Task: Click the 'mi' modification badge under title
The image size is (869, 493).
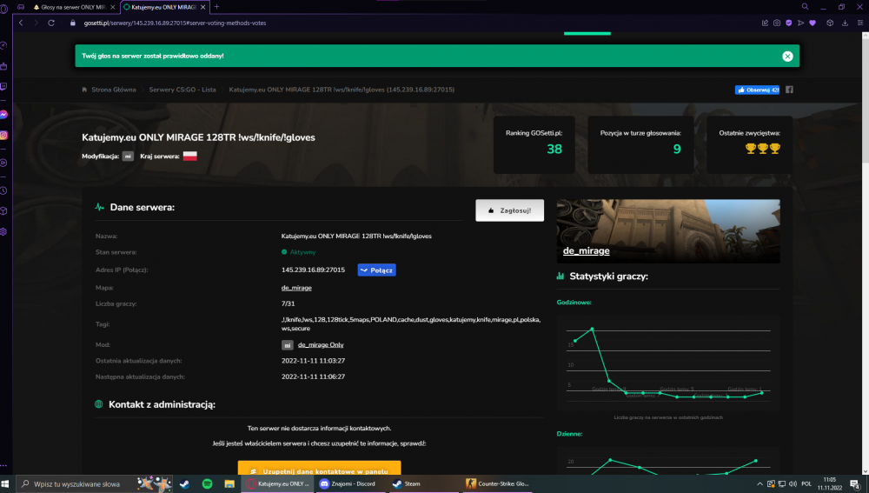Action: pos(128,157)
